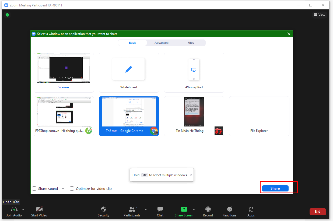Click the End meeting button
This screenshot has height=221, width=333.
[x=318, y=212]
